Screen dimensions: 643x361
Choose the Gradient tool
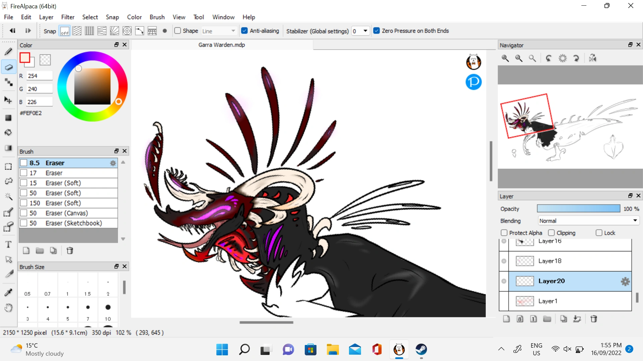(x=8, y=148)
